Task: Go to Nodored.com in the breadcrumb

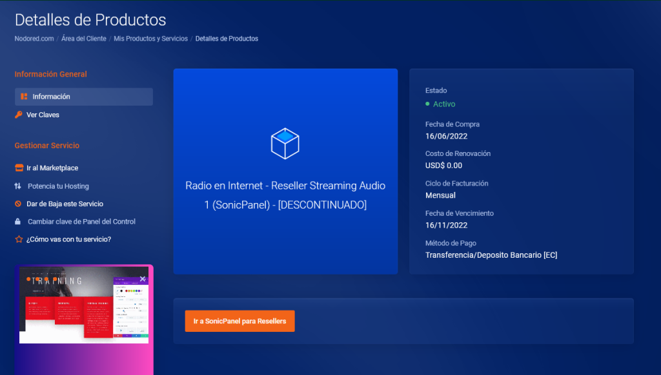Action: (x=34, y=39)
